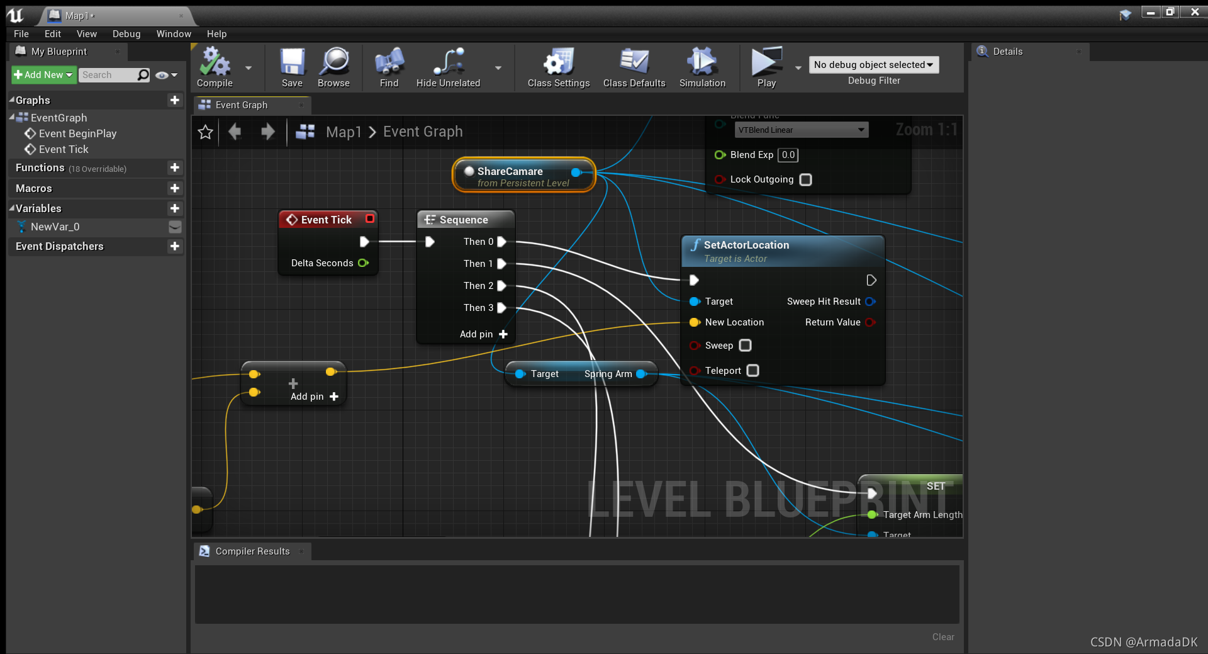Open the File menu
The width and height of the screenshot is (1208, 654).
(21, 34)
